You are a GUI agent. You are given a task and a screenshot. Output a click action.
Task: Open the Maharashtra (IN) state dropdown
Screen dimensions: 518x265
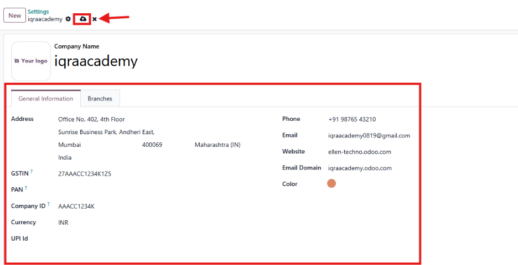click(x=217, y=145)
